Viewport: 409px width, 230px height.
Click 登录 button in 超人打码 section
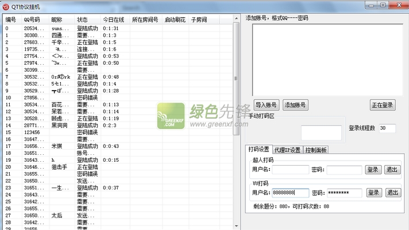click(x=373, y=170)
